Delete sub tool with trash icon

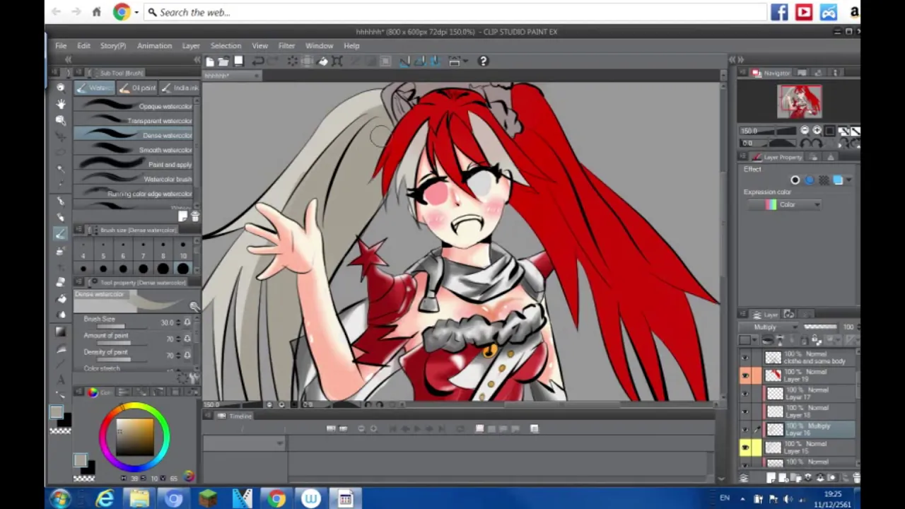tap(195, 217)
